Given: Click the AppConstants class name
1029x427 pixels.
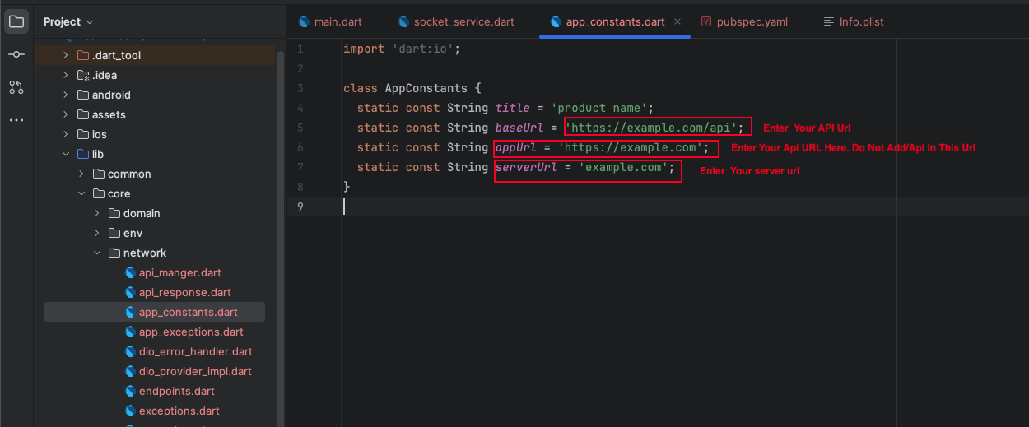Looking at the screenshot, I should (x=426, y=88).
